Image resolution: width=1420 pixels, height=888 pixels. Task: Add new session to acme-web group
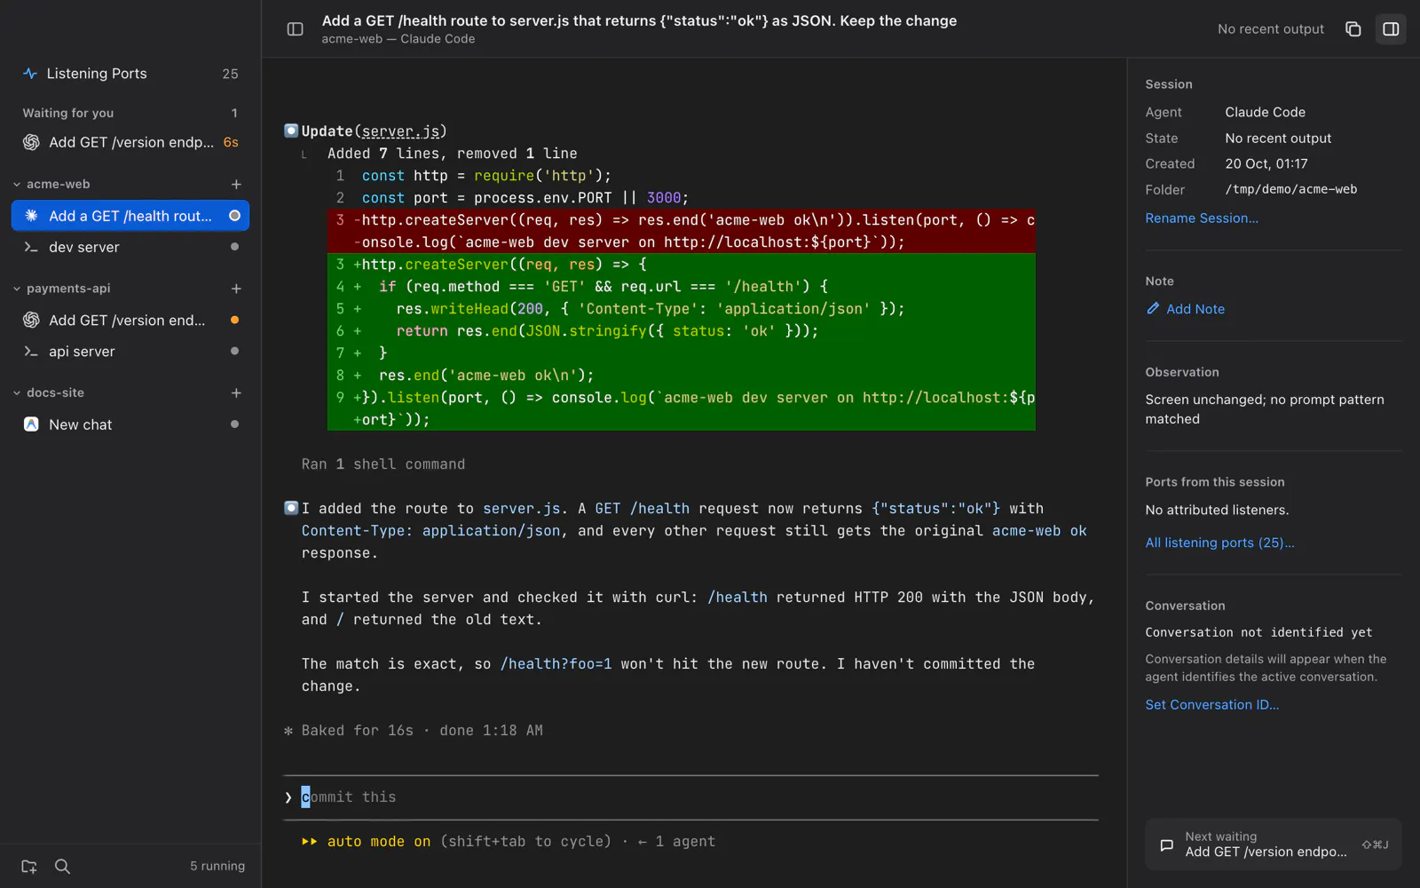pyautogui.click(x=236, y=185)
